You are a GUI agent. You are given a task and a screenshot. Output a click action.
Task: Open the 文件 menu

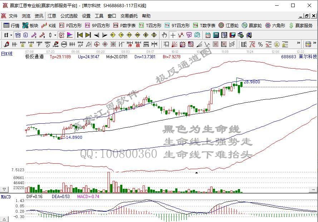pos(13,16)
